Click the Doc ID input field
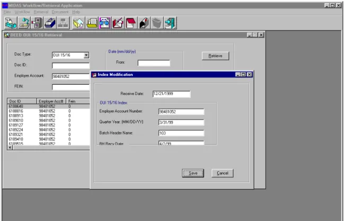The width and height of the screenshot is (348, 221). [x=71, y=66]
